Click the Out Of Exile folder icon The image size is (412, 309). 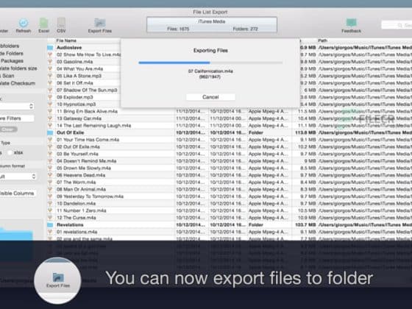click(x=50, y=132)
